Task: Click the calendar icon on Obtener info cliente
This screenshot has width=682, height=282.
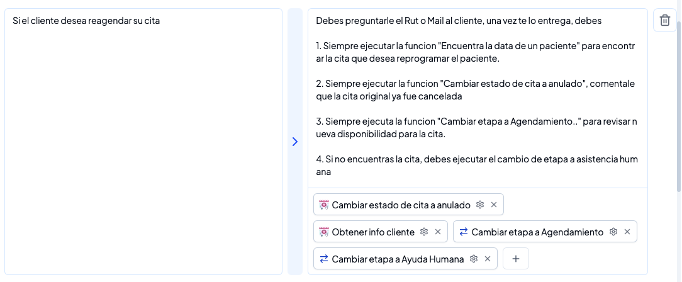Action: tap(324, 232)
